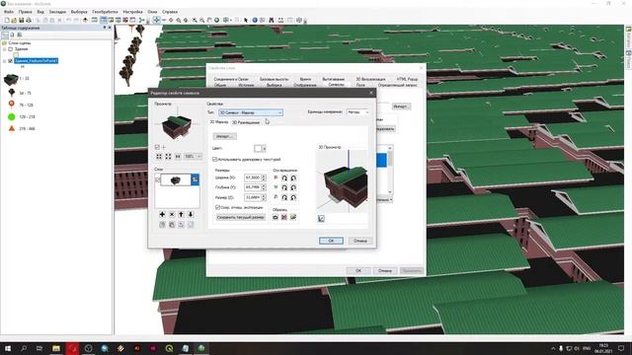The image size is (632, 355).
Task: Open the Геообработка menu
Action: (106, 12)
